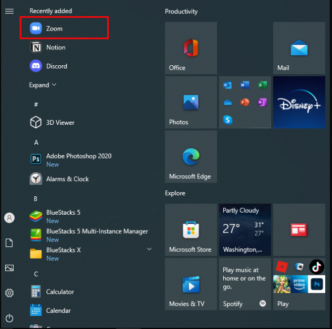332x329 pixels.
Task: Open Pictures from the sidebar
Action: [9, 268]
